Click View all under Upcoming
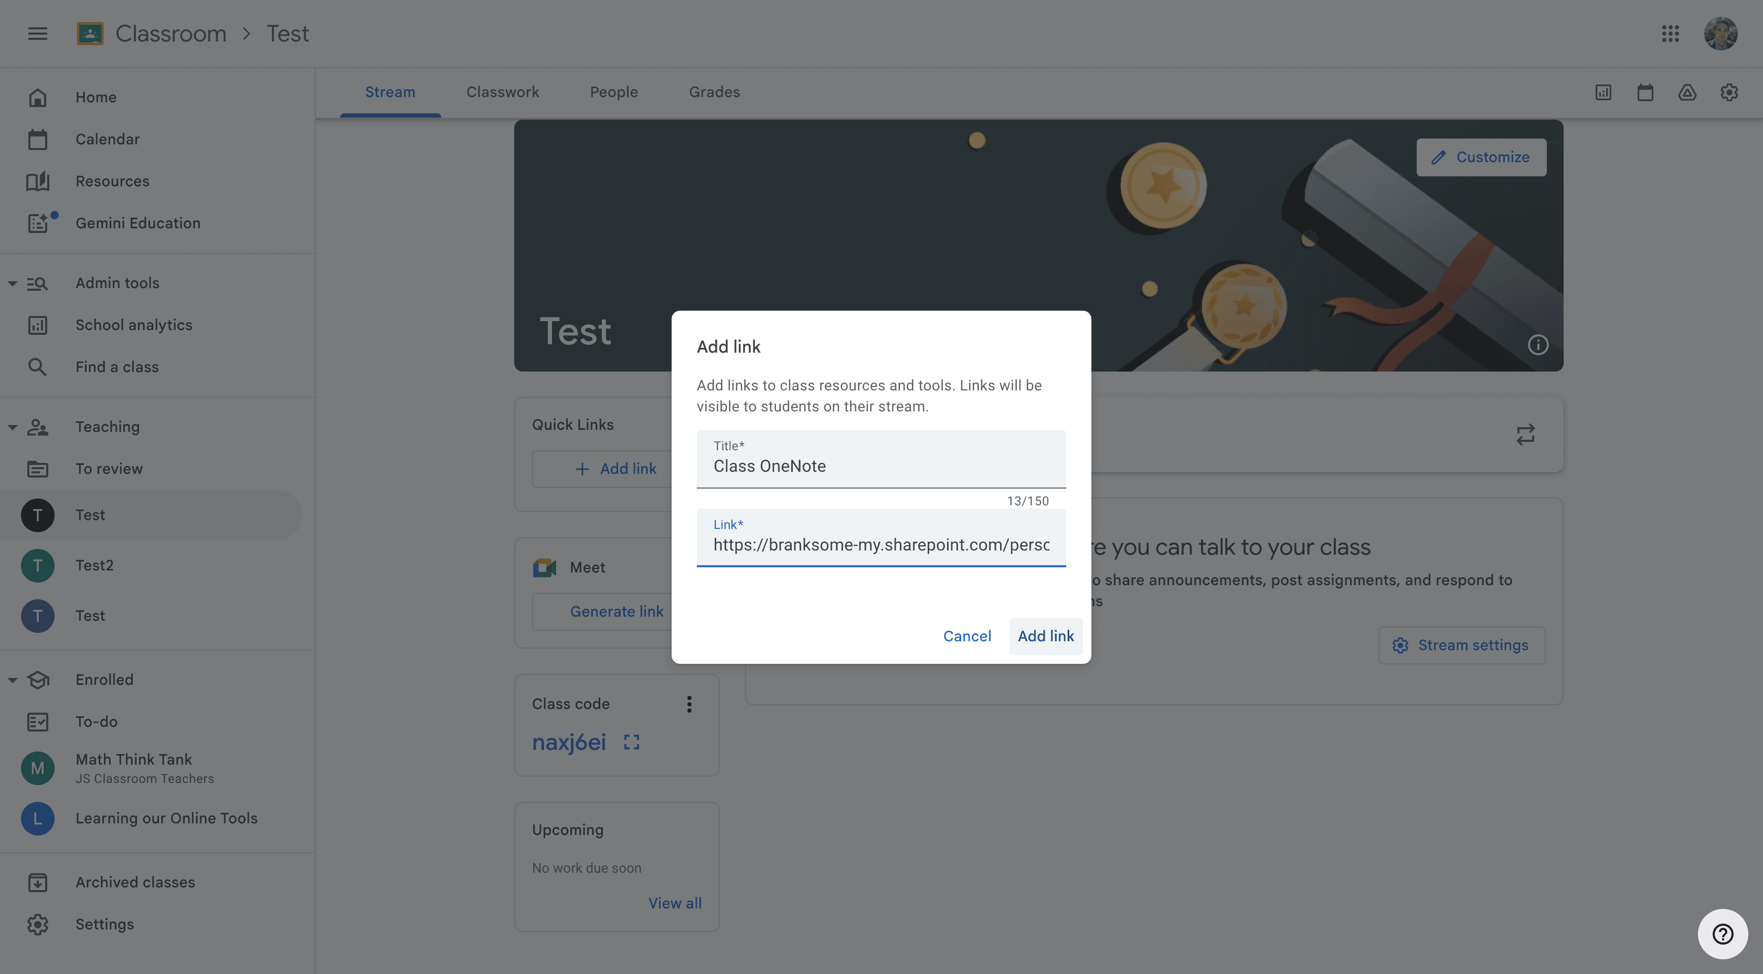Viewport: 1763px width, 974px height. (675, 903)
